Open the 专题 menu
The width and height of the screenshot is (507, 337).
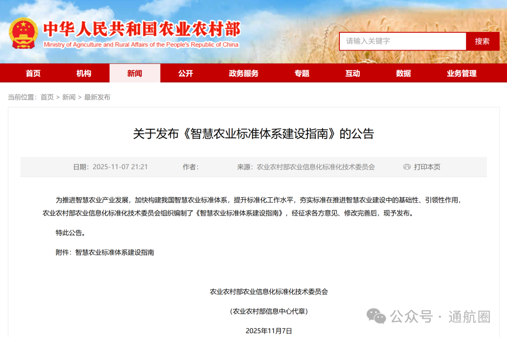(302, 73)
